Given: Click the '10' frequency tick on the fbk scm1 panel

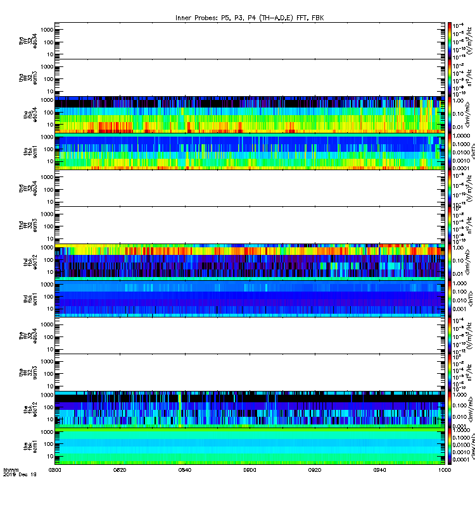Looking at the screenshot, I should 50,456.
